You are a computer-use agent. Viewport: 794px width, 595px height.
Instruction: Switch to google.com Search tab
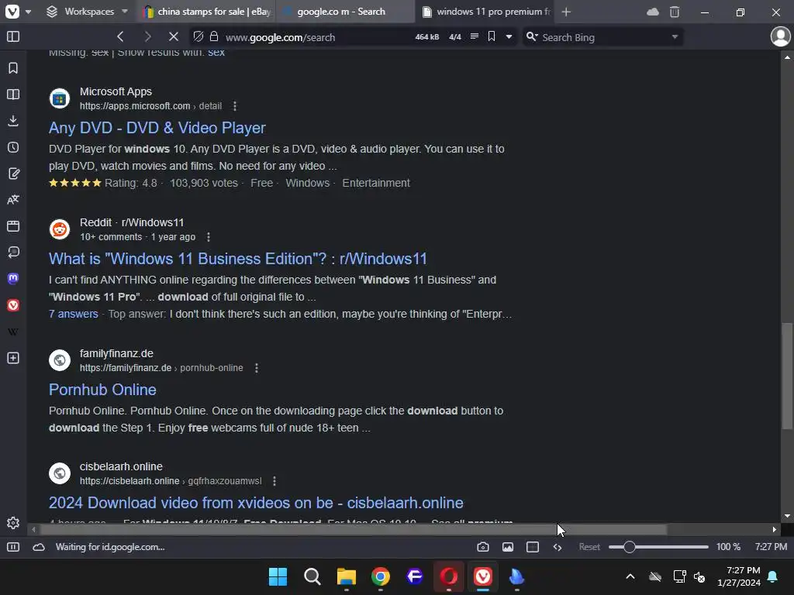click(345, 11)
